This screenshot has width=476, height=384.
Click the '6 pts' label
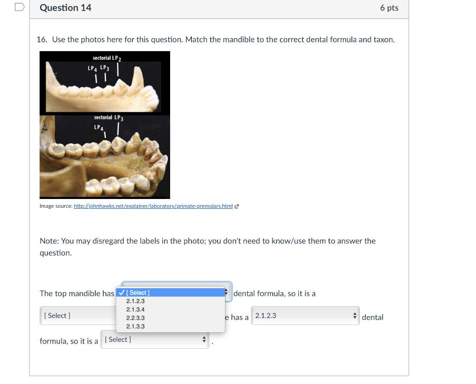point(390,7)
